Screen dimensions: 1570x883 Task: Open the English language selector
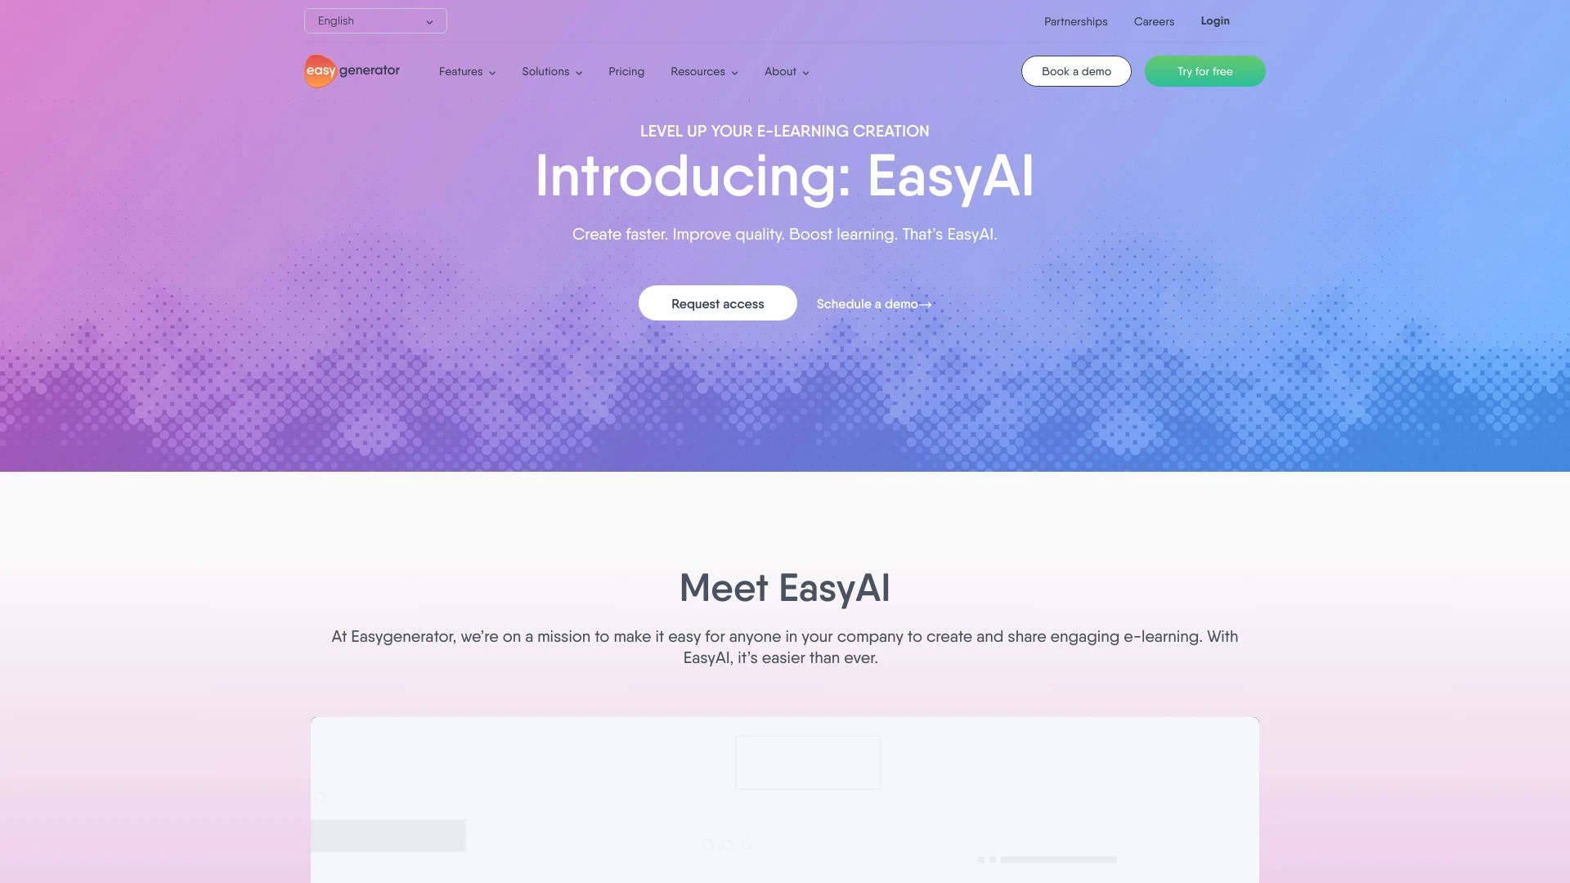click(x=375, y=20)
